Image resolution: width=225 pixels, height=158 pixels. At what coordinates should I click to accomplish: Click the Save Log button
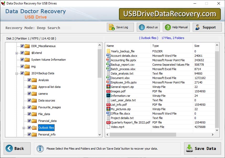tap(120, 27)
